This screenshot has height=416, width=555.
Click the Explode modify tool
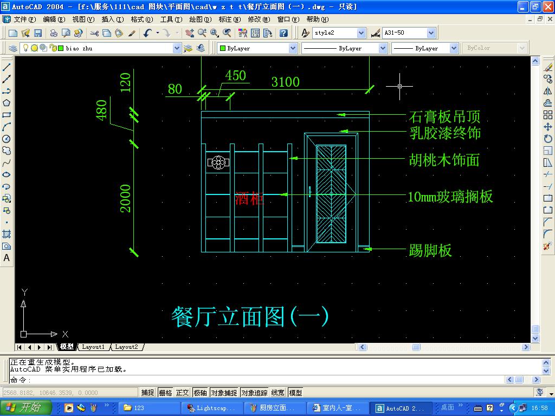pos(548,246)
